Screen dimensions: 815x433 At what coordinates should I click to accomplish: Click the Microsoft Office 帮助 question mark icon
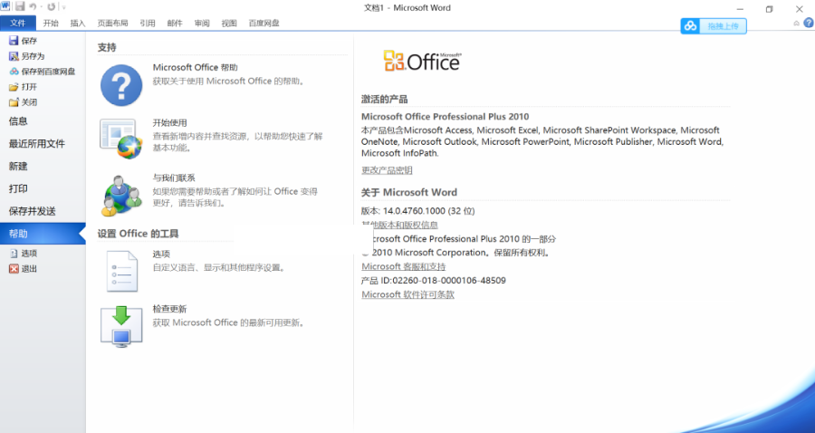coord(121,85)
